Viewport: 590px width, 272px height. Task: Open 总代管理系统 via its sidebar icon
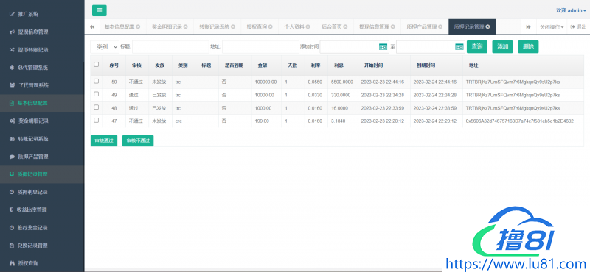(12, 68)
